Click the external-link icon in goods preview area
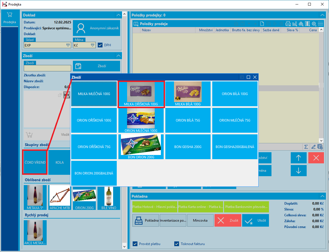This screenshot has width=329, height=252. pyautogui.click(x=60, y=95)
